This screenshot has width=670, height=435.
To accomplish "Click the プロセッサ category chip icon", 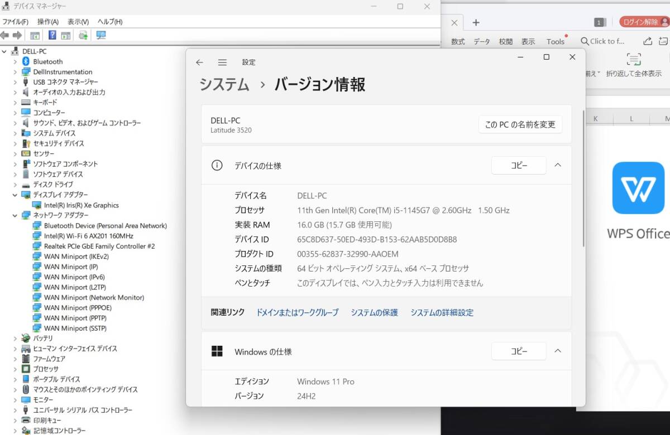I will [26, 369].
